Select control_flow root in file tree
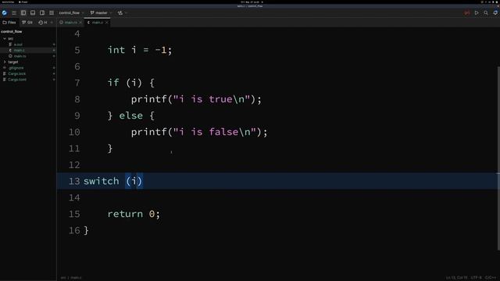The image size is (500, 281). click(x=12, y=31)
